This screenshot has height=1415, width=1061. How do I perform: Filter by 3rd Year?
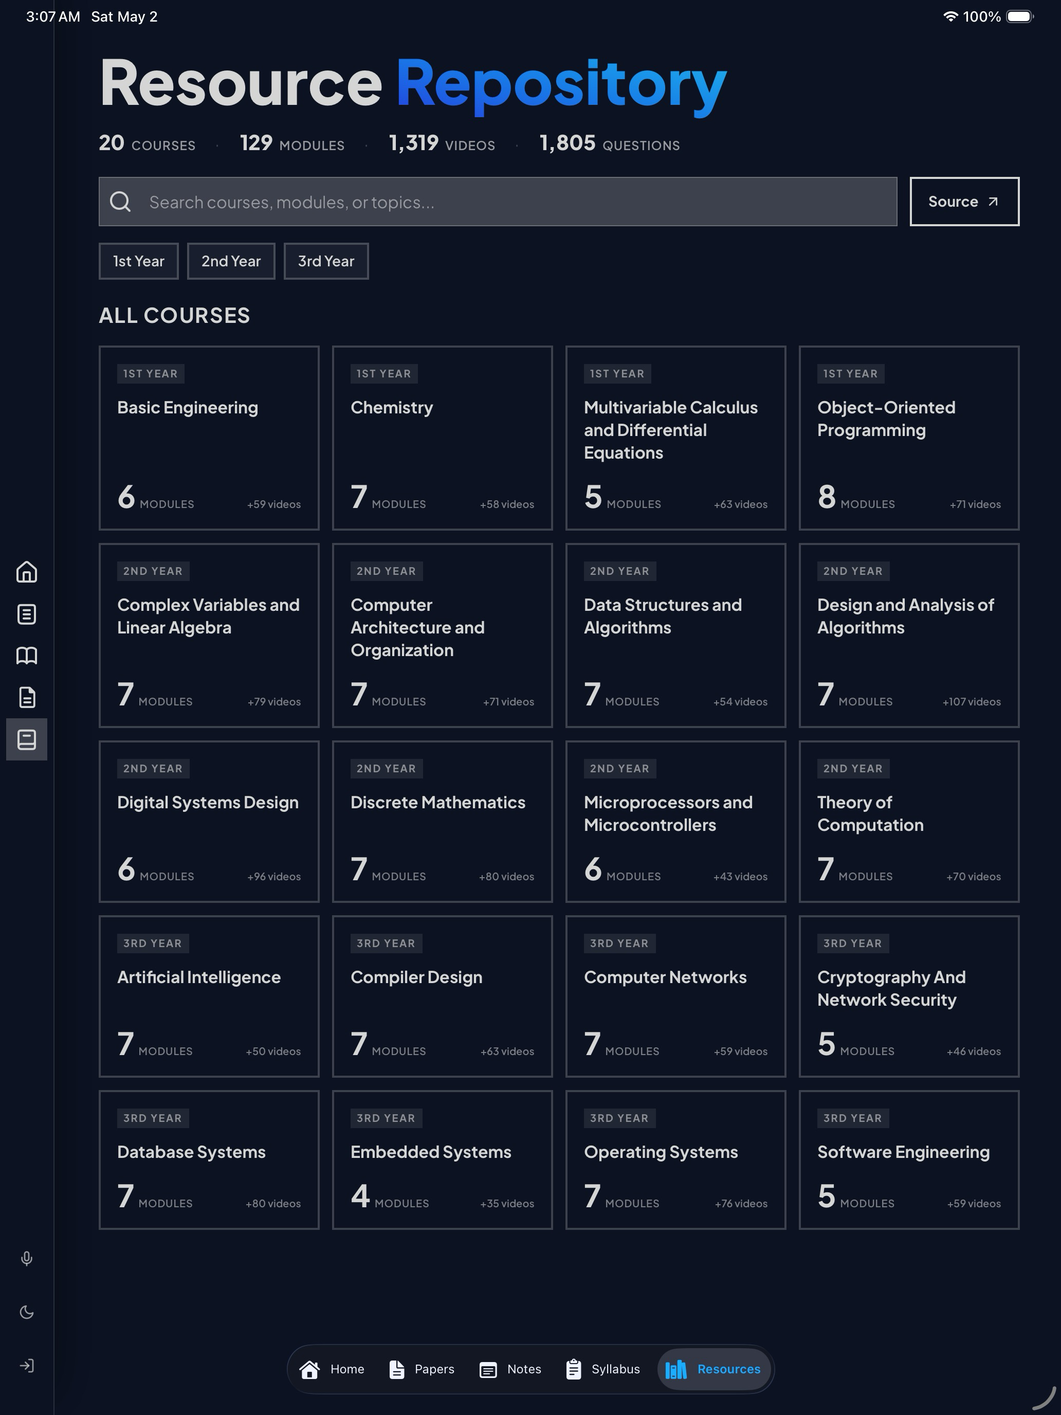pos(326,261)
